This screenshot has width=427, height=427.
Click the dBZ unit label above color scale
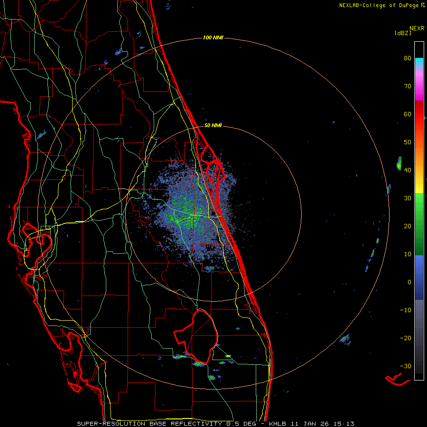(x=403, y=33)
